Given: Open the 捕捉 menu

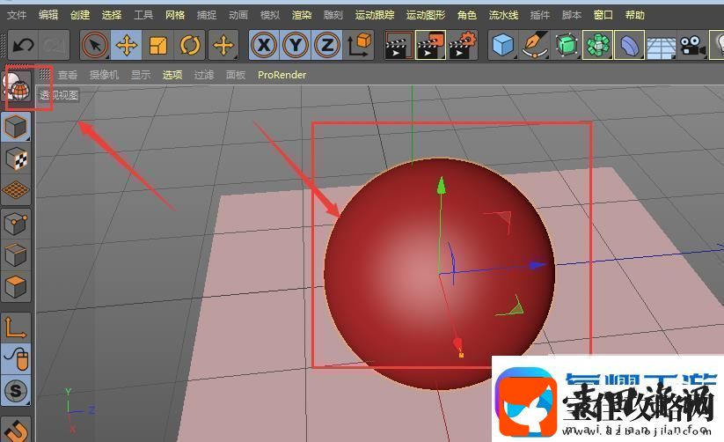Looking at the screenshot, I should click(207, 15).
